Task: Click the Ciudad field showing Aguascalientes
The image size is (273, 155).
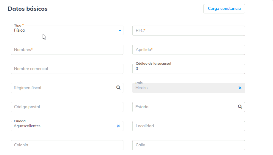Action: (63, 126)
